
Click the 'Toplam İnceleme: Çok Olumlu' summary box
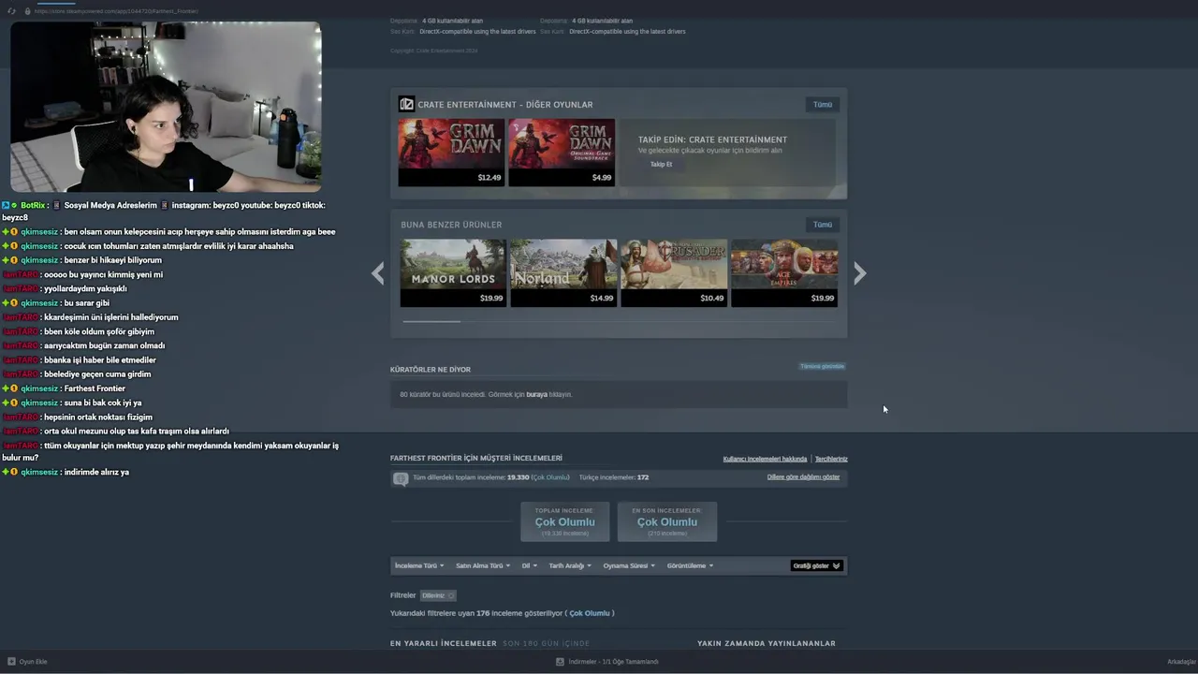[x=564, y=521]
